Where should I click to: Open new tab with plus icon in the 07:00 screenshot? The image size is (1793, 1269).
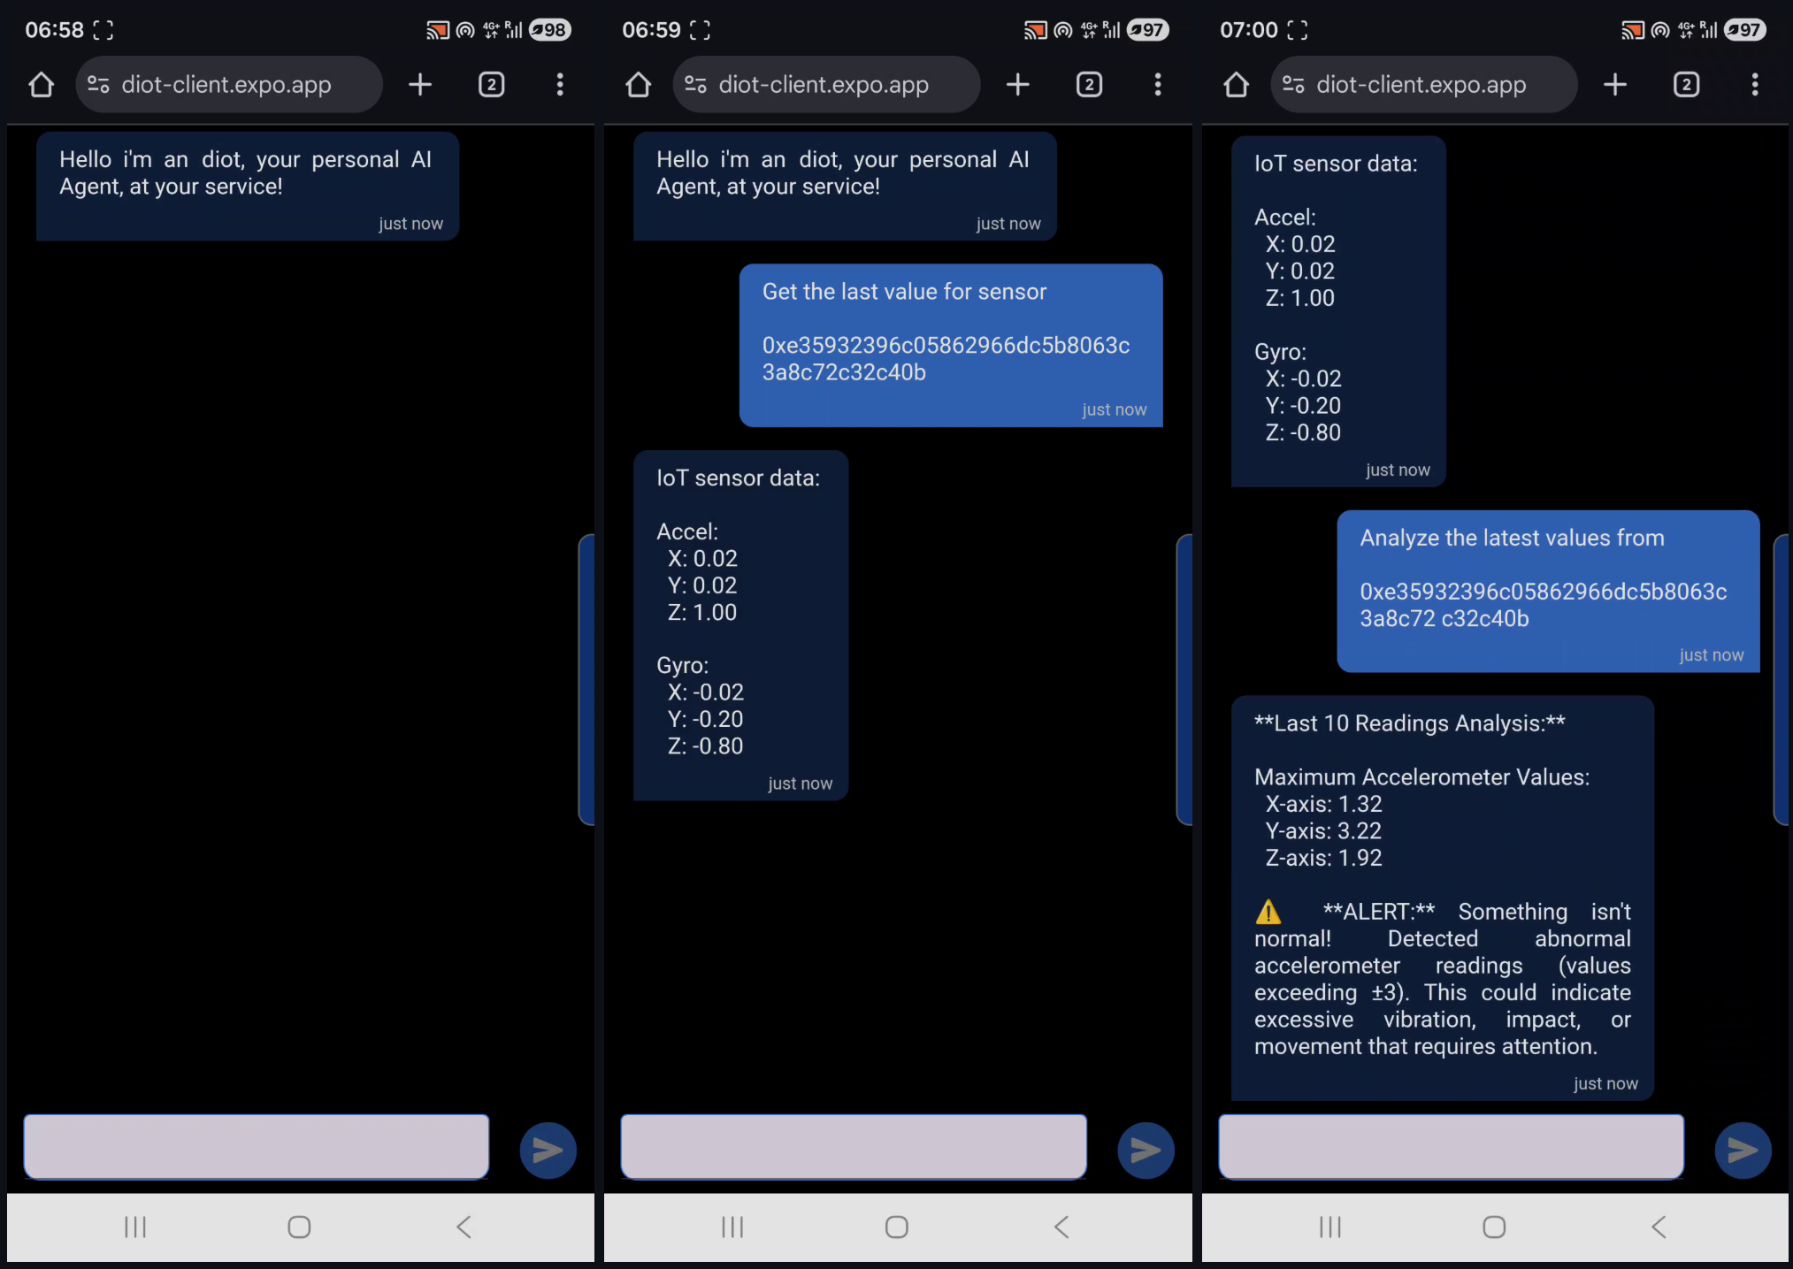(x=1615, y=85)
